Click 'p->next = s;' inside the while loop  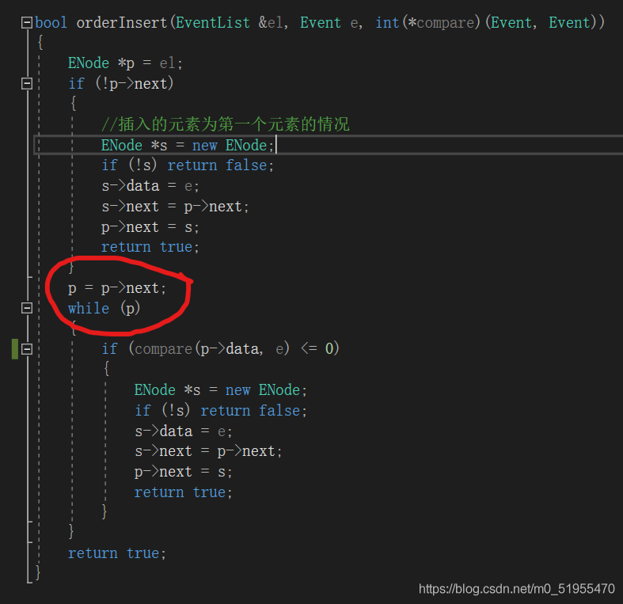[x=183, y=472]
